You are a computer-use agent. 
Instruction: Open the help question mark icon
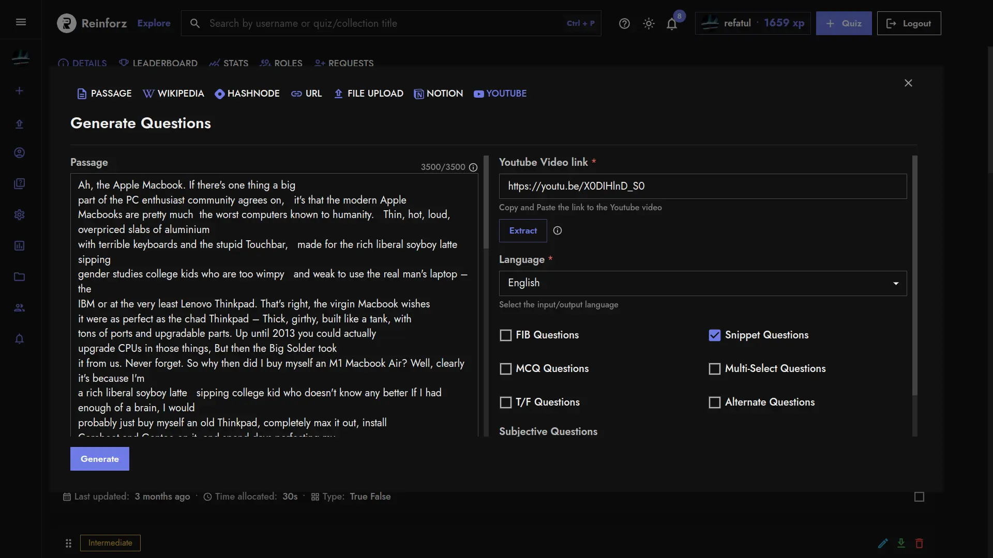pos(624,23)
